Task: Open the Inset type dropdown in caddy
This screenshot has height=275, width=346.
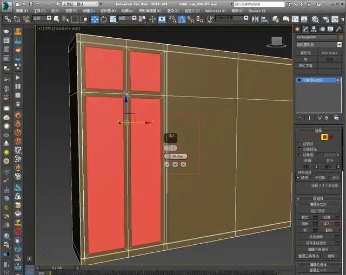Action: [171, 148]
